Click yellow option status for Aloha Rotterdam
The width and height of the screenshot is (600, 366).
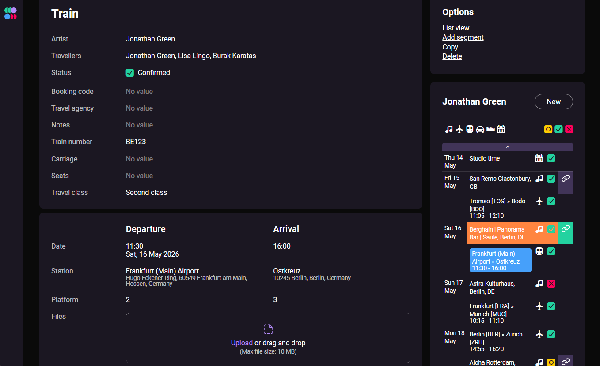[x=551, y=362]
